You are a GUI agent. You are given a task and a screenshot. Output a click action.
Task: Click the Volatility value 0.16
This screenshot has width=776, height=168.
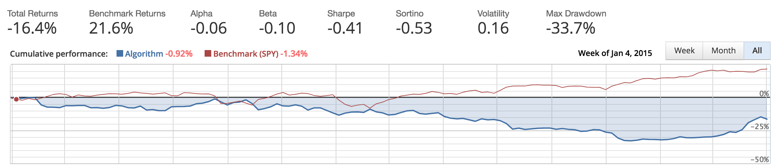point(493,28)
